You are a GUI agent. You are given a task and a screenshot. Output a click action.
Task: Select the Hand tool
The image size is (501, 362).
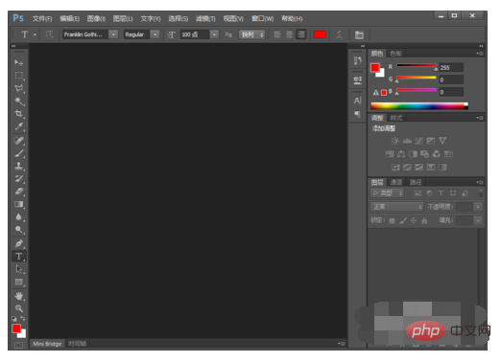pyautogui.click(x=19, y=296)
